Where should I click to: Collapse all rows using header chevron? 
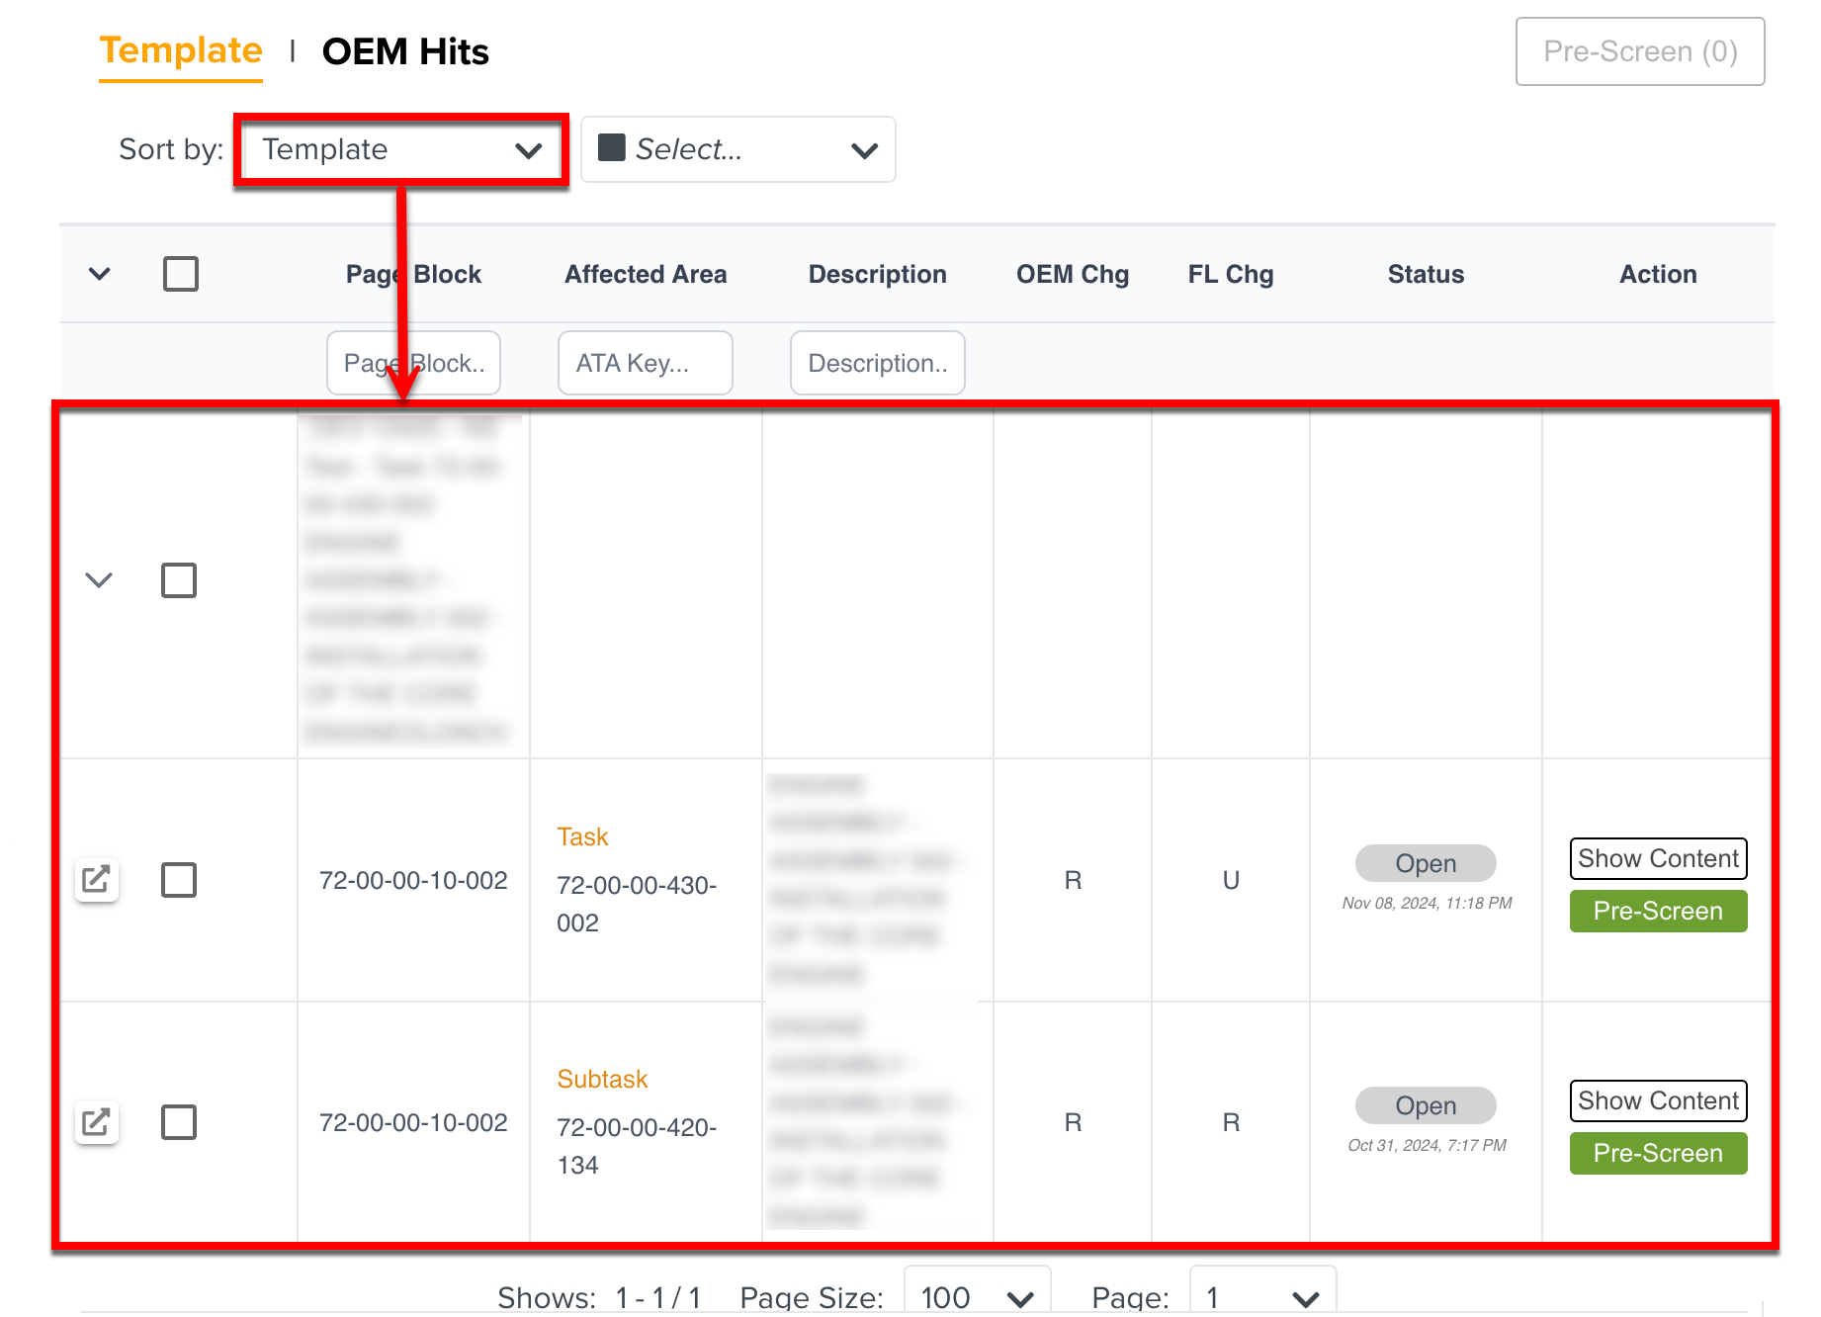tap(99, 274)
